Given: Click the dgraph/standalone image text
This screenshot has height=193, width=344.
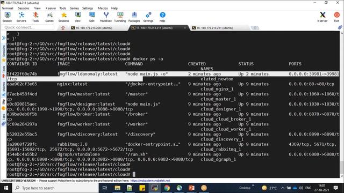Looking at the screenshot, I should tap(78, 154).
